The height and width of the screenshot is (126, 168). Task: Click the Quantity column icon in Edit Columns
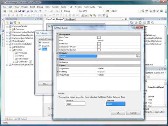click(x=40, y=46)
